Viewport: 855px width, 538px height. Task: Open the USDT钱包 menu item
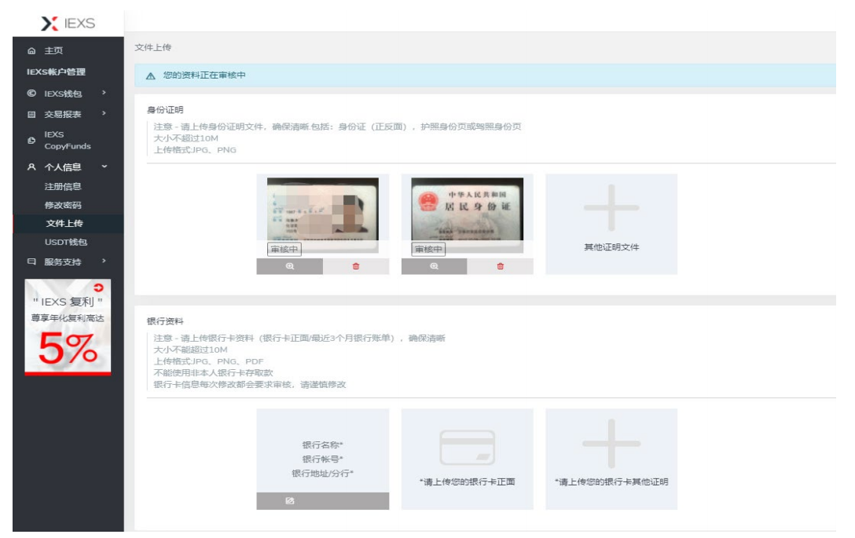[x=65, y=242]
